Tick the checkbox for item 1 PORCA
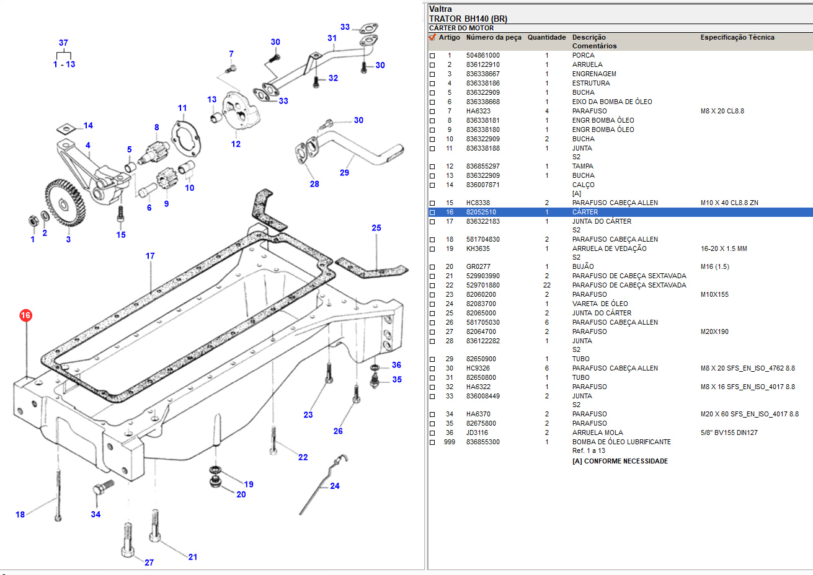The image size is (813, 575). (432, 56)
